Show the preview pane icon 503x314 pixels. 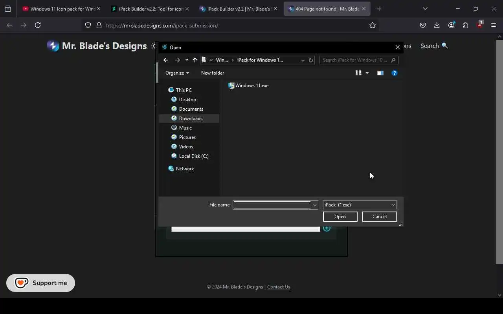(380, 73)
